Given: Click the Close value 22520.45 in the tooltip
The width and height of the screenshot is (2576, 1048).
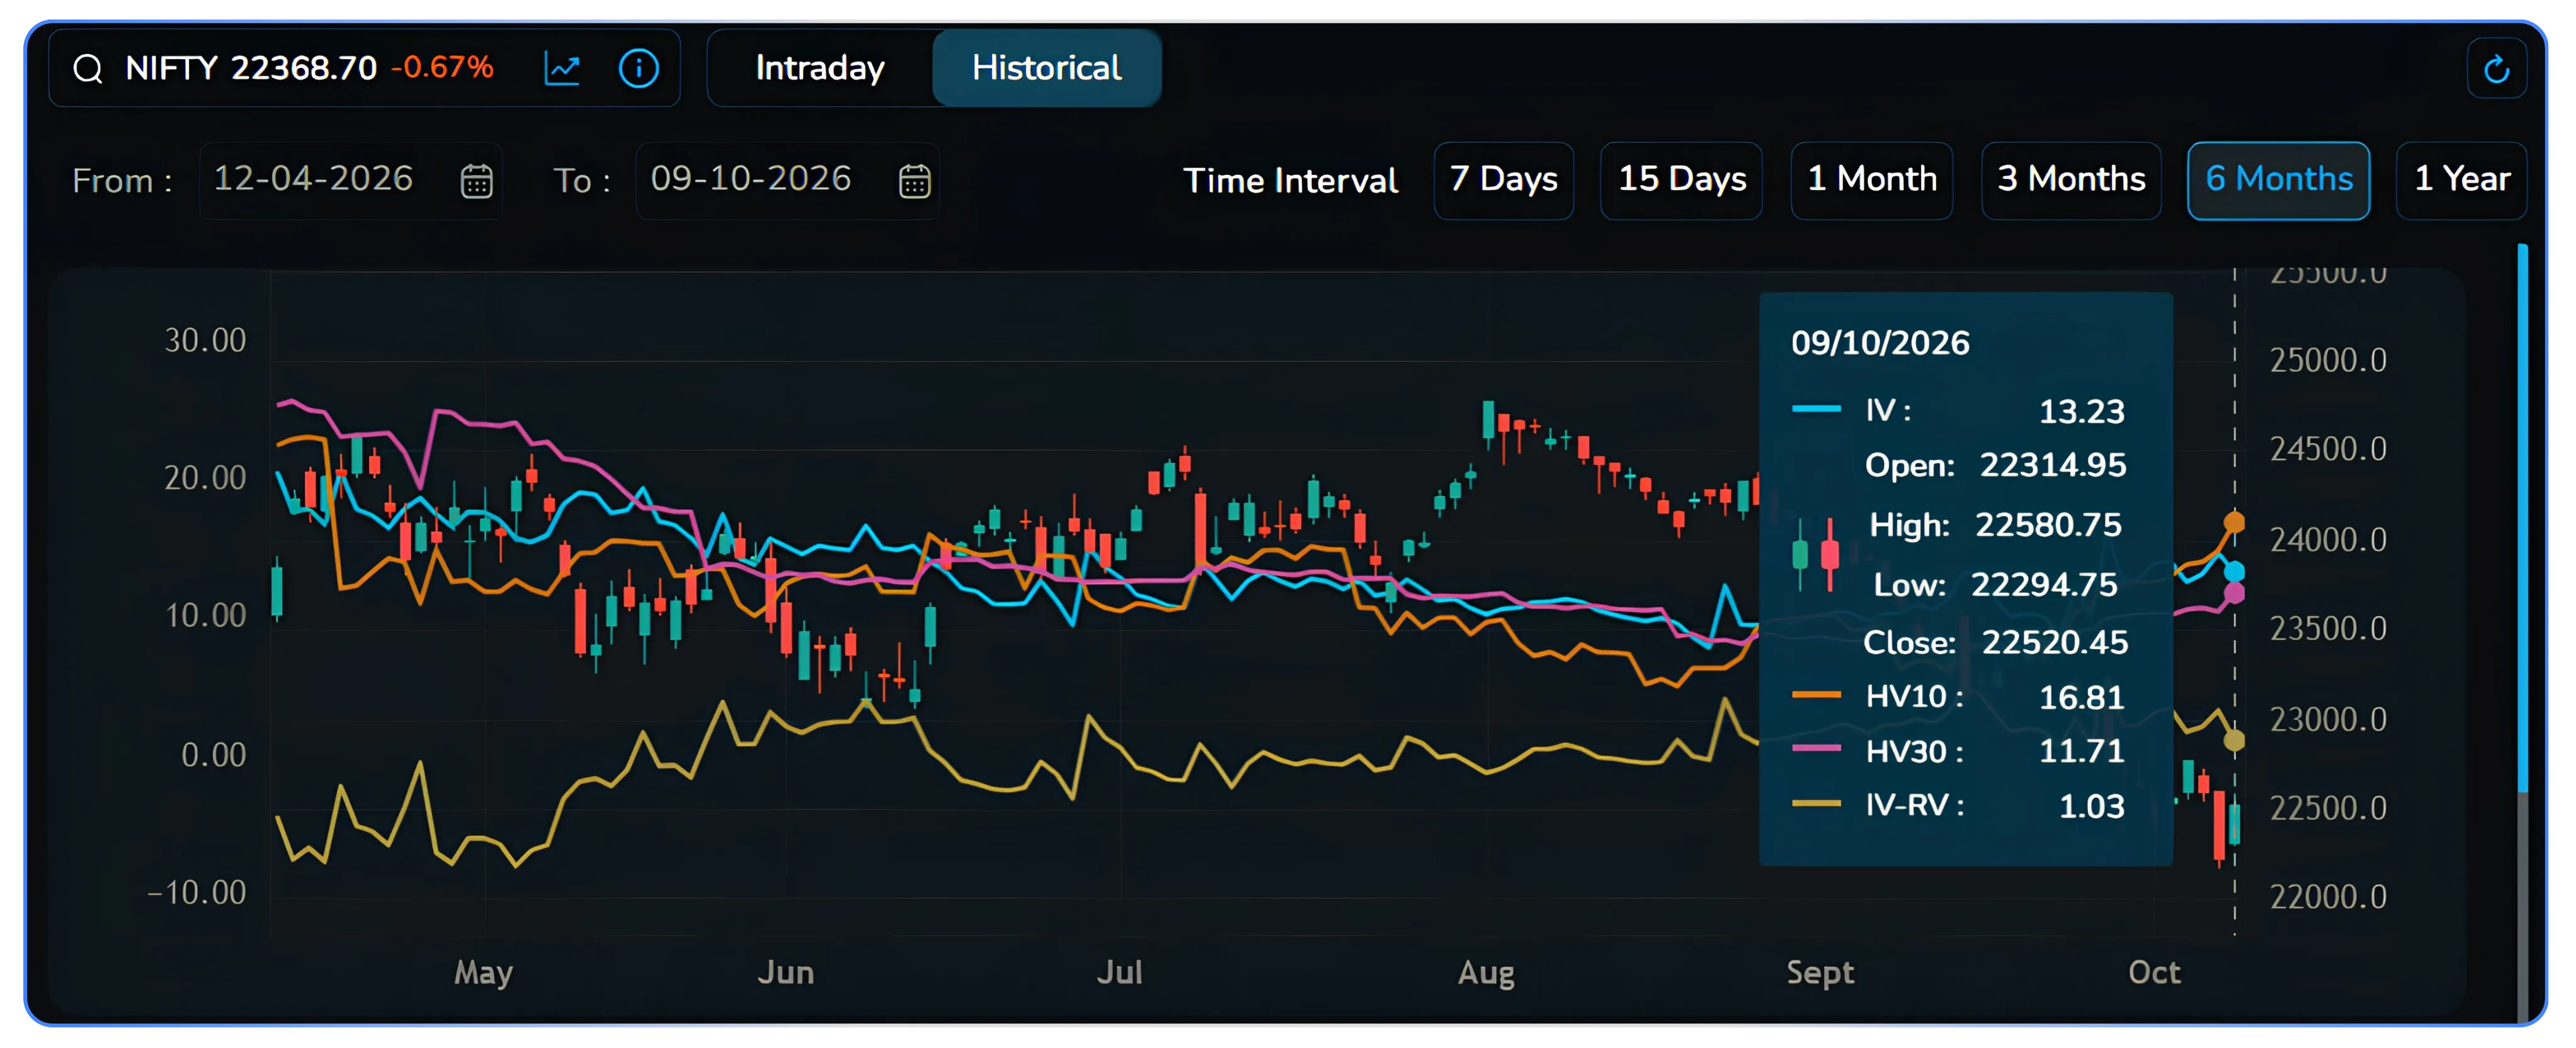Looking at the screenshot, I should 2054,643.
